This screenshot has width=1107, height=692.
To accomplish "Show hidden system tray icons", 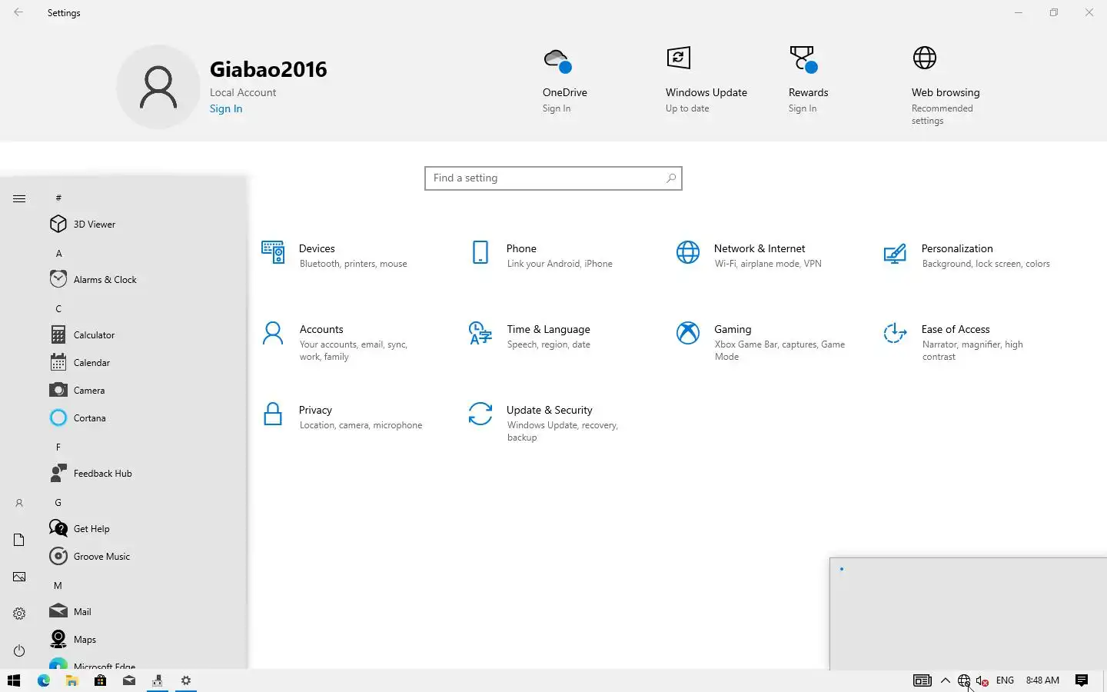I will (945, 680).
